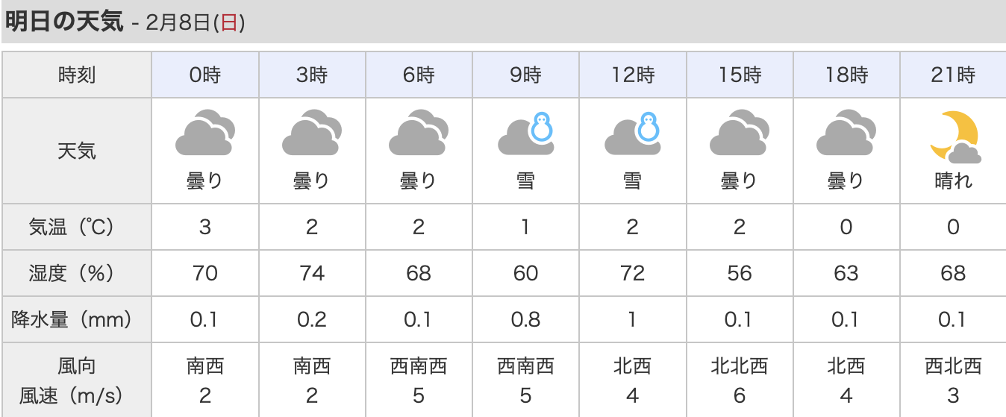This screenshot has height=417, width=1006.
Task: Click the 風向 風速 row label
Action: [77, 380]
